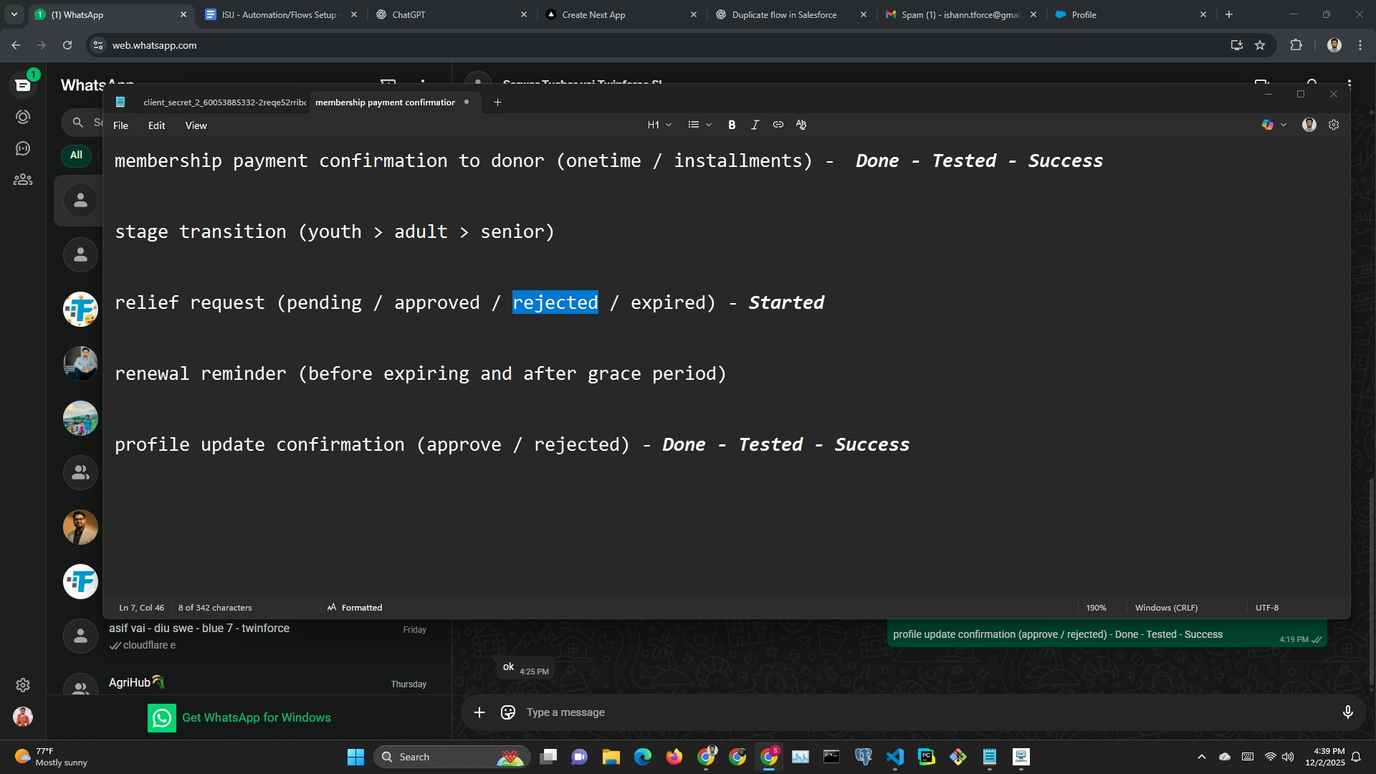Switch to the client_secret Notepad tab
Screen dimensions: 1376x774
tap(224, 102)
